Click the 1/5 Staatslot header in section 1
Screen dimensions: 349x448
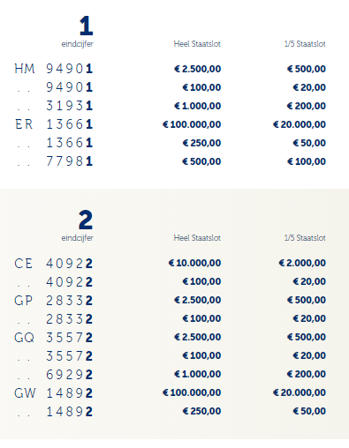(305, 44)
